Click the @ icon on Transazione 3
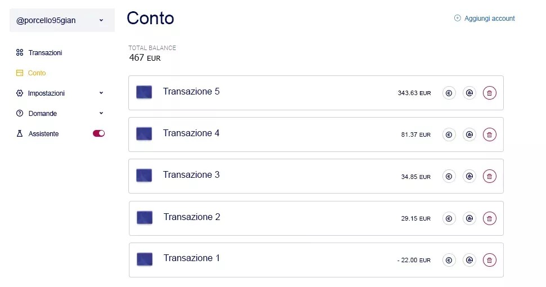 click(469, 176)
